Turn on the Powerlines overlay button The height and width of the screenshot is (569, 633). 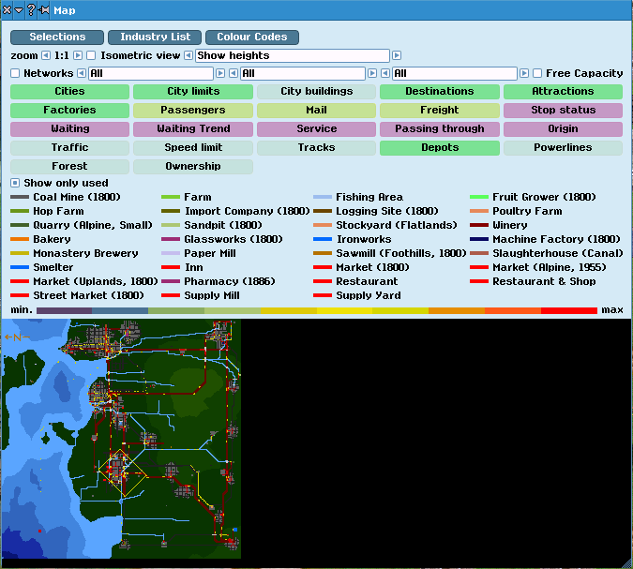pos(562,147)
